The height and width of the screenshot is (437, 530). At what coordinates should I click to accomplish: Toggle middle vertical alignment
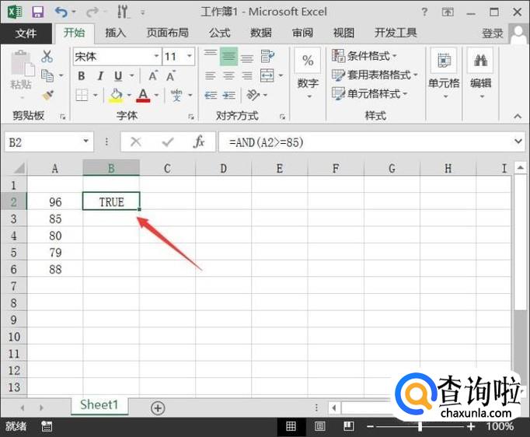pos(228,56)
